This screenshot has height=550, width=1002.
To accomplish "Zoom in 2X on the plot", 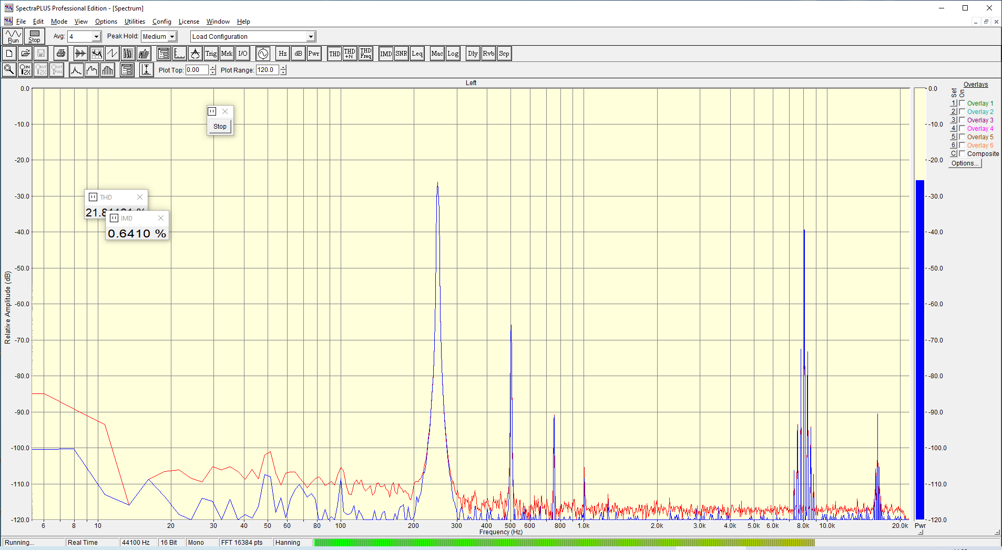I will pyautogui.click(x=25, y=70).
